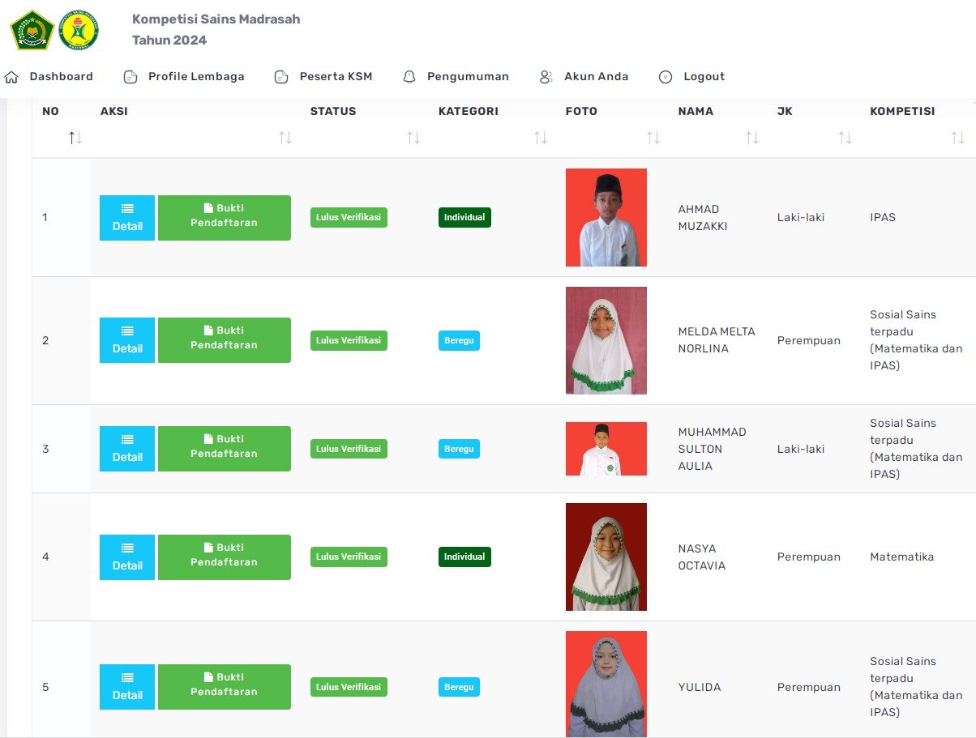The width and height of the screenshot is (976, 738).
Task: Click Yulida's photo thumbnail
Action: click(606, 684)
